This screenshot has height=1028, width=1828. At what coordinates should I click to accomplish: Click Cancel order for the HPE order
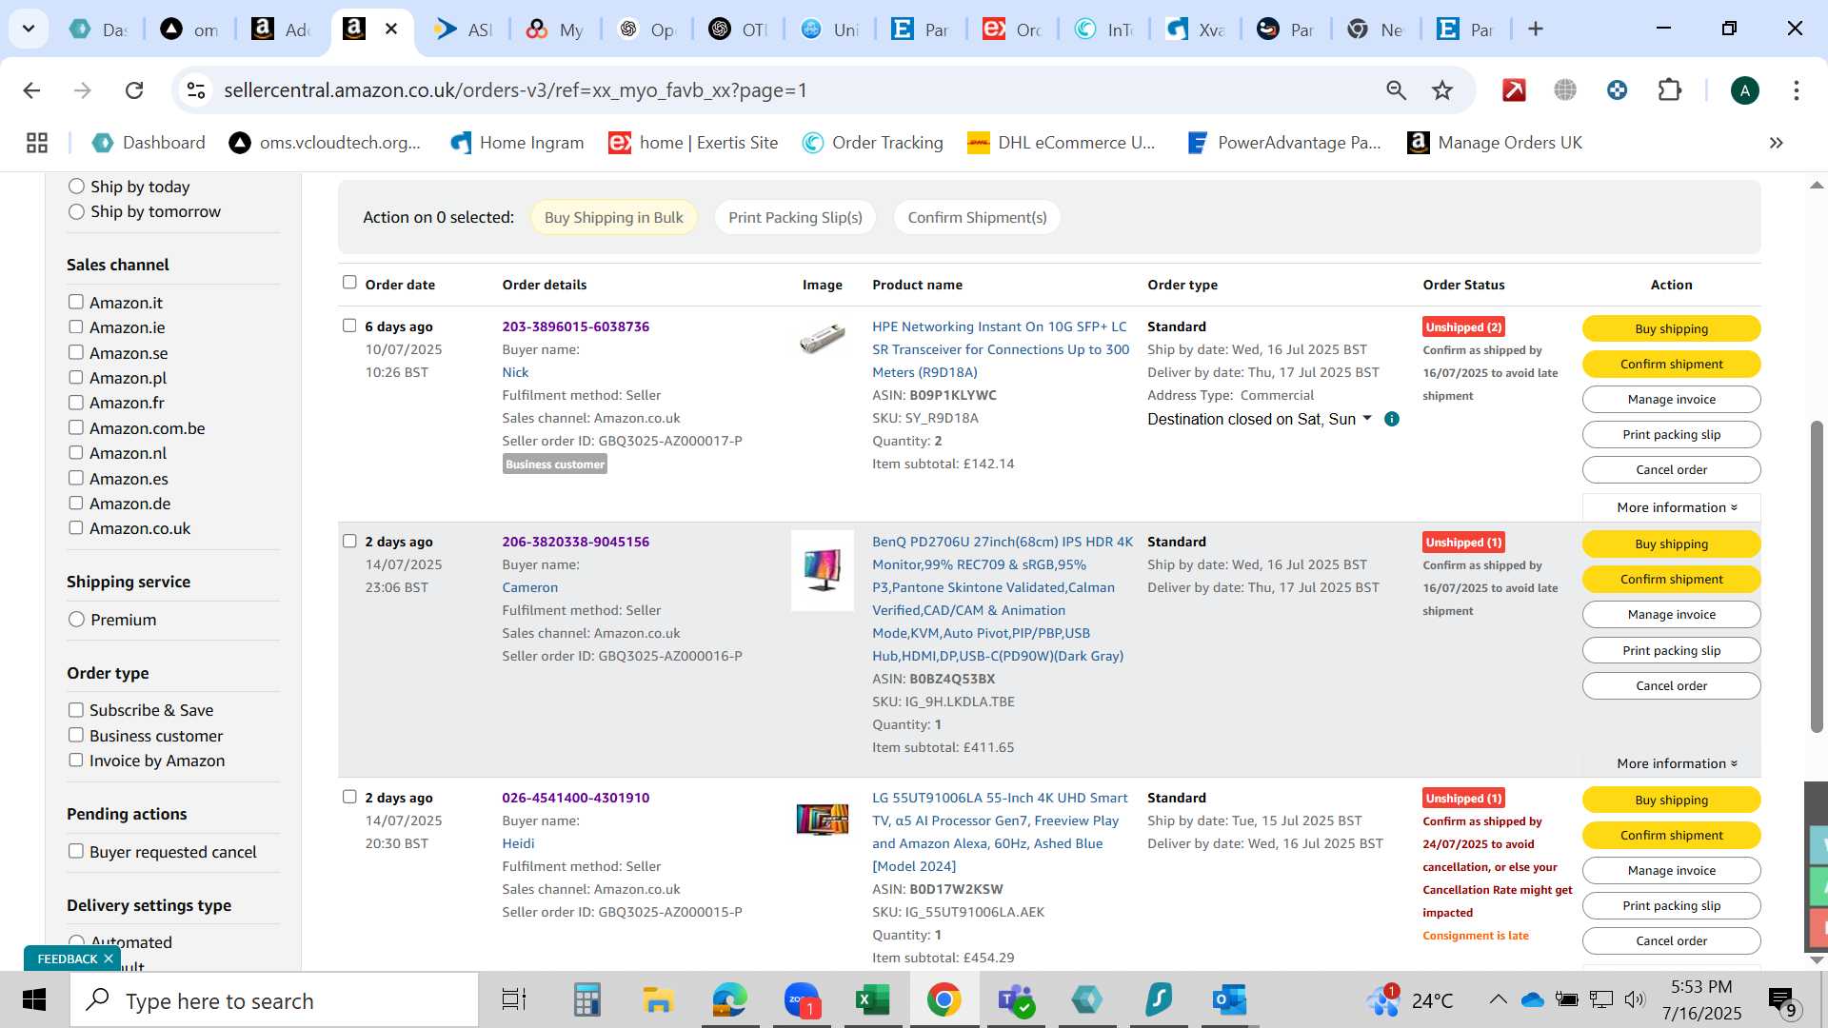[1671, 469]
